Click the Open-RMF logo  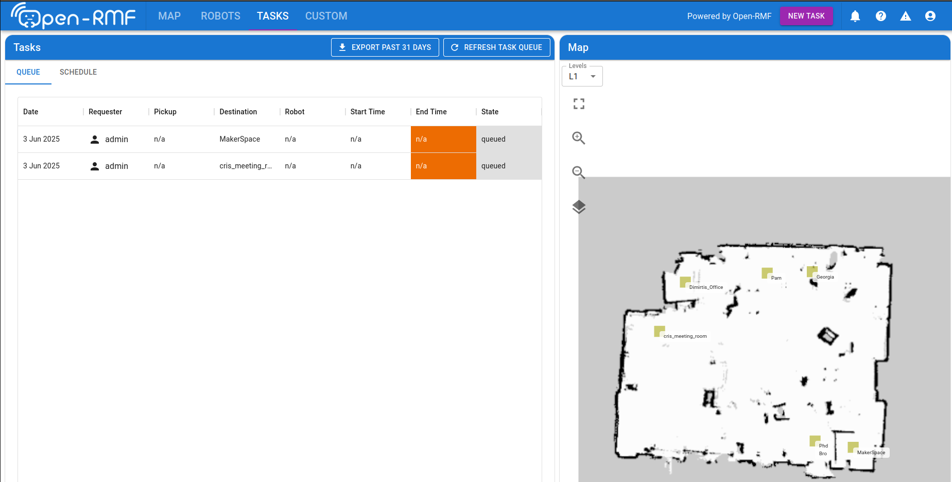point(73,16)
